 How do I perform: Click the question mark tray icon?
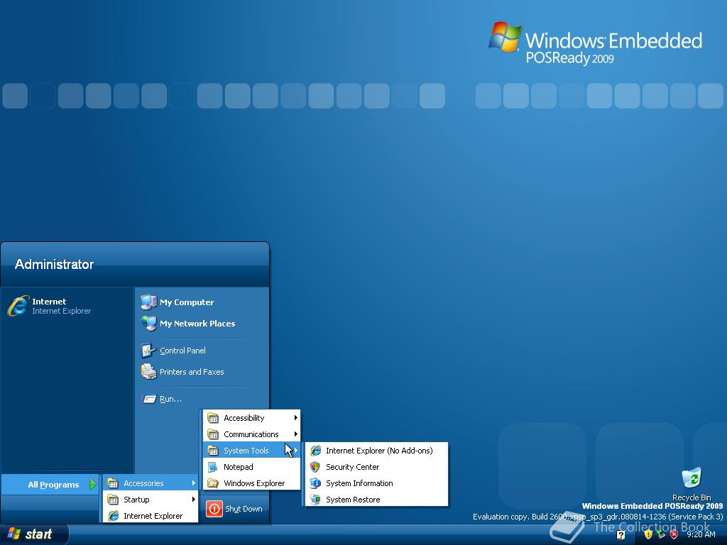pos(621,535)
